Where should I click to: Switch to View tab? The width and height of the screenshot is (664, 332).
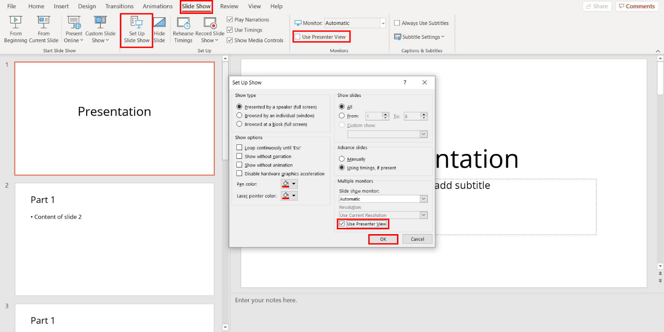click(255, 6)
